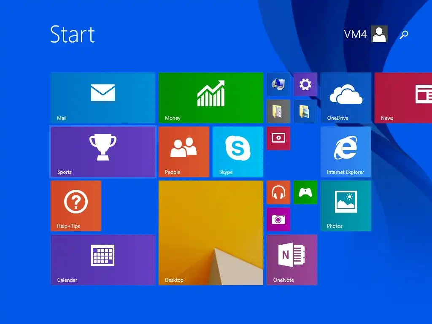The image size is (432, 324).
Task: Open the OneDrive cloud tile
Action: pyautogui.click(x=346, y=98)
